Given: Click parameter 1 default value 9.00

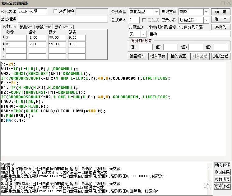Looking at the screenshot, I should (77, 38).
